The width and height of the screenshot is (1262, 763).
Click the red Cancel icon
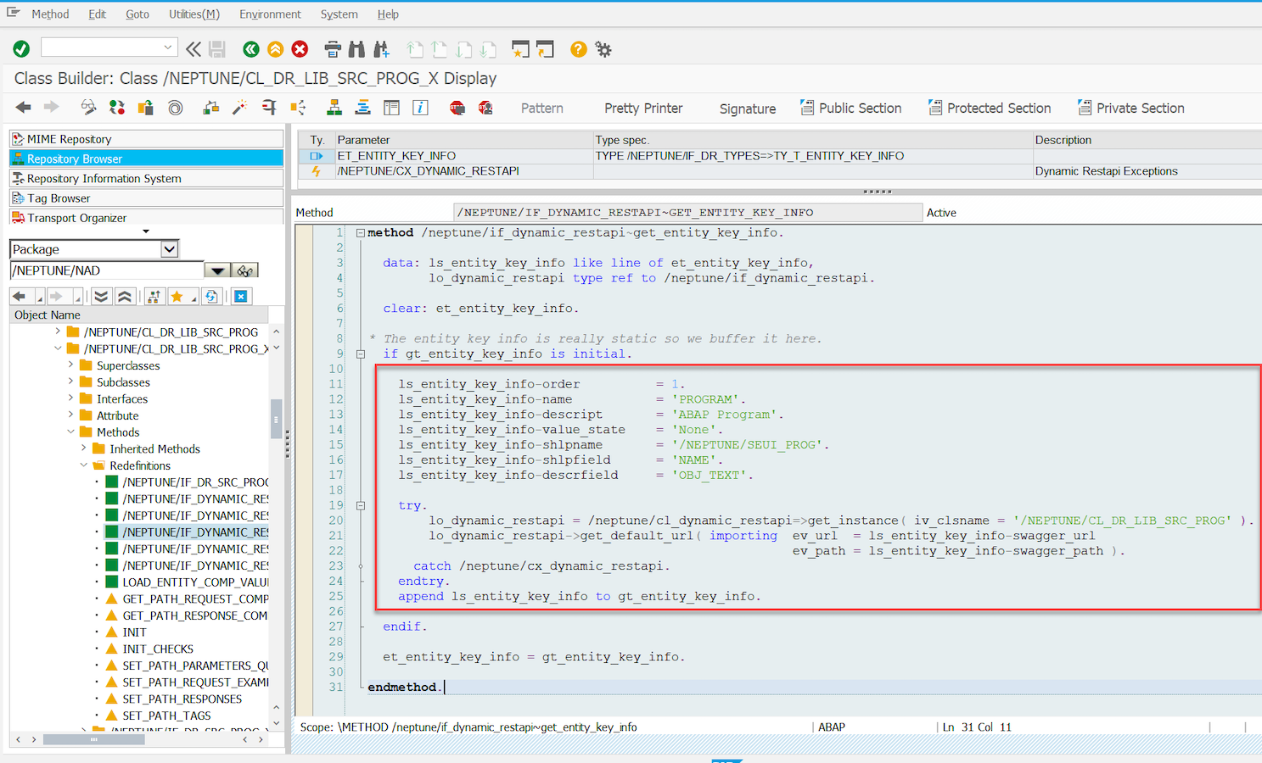[x=300, y=49]
